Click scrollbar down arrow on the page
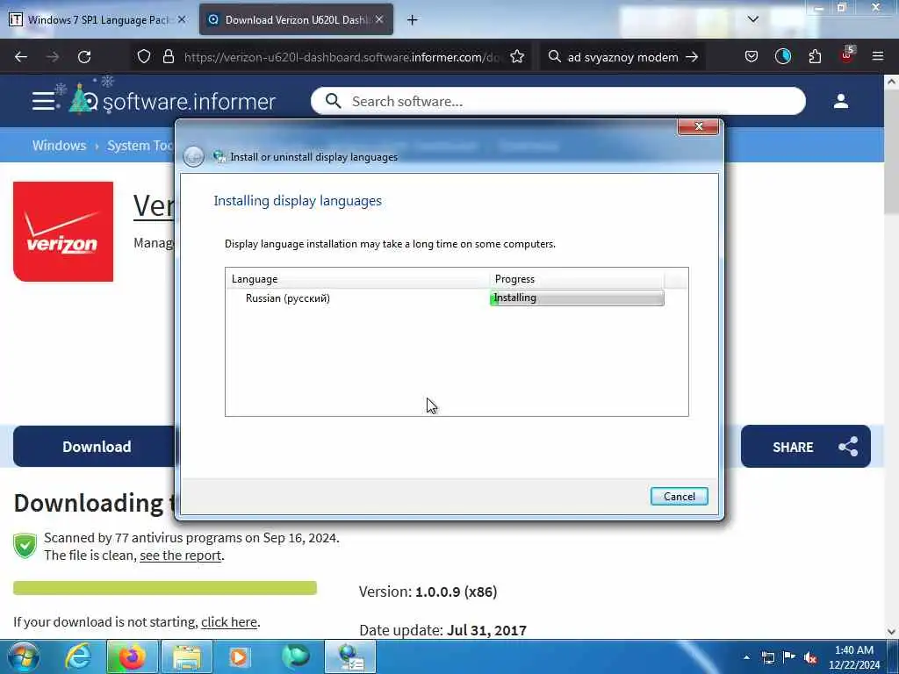Viewport: 899px width, 674px height. [891, 632]
